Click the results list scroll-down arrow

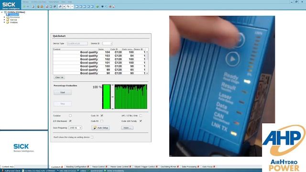[x=147, y=73]
